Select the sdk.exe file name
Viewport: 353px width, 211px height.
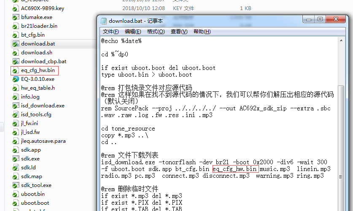(x=30, y=159)
